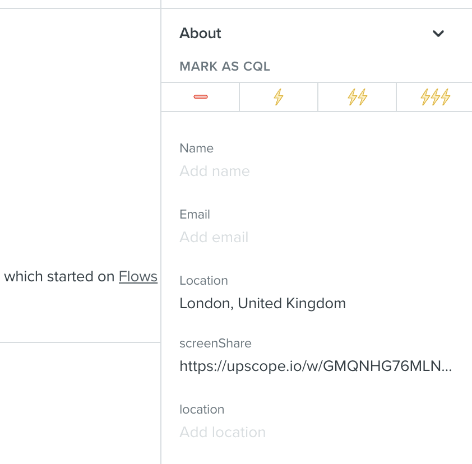Click the Name attribute label
Screen dimensions: 472x464
[x=197, y=148]
